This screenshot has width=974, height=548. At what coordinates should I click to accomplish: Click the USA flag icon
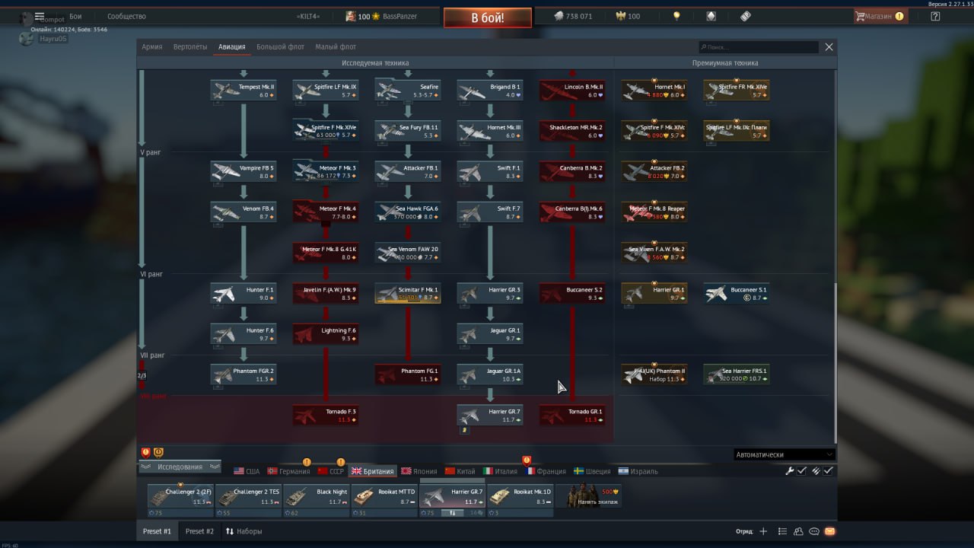point(239,471)
